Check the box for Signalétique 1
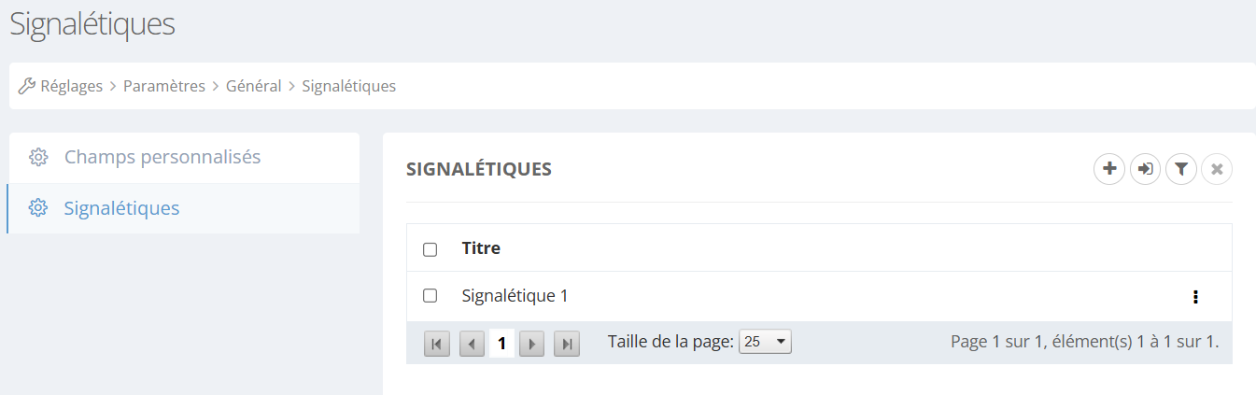The width and height of the screenshot is (1256, 395). 430,296
